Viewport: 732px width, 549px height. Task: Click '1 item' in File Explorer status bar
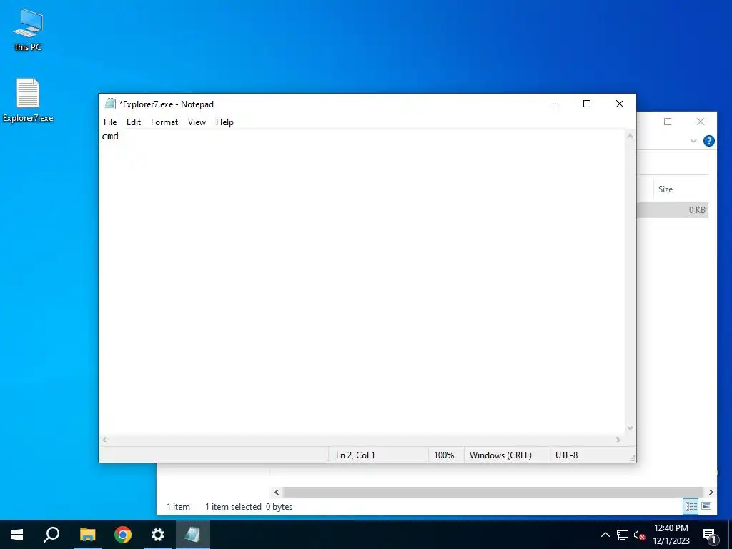[178, 507]
